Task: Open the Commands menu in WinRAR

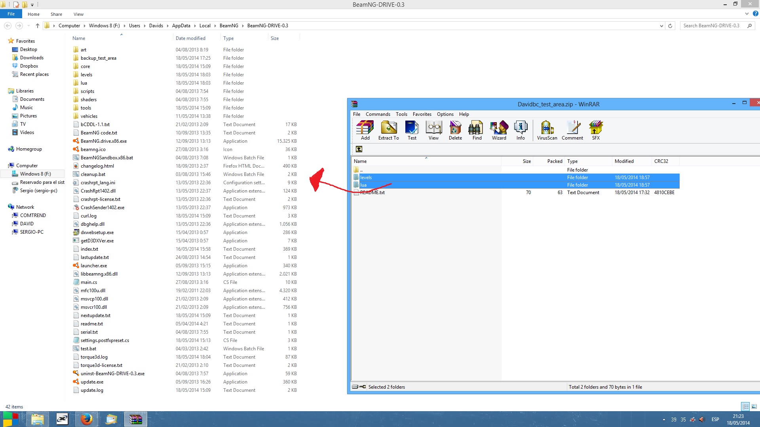Action: tap(378, 114)
